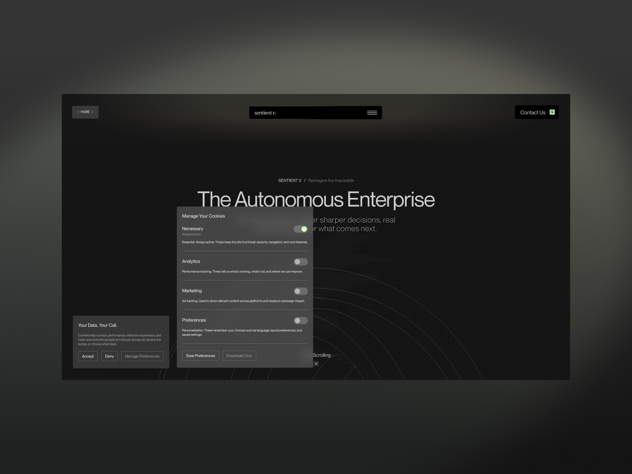
Task: Enable the Preferences cookies switch
Action: tap(301, 321)
